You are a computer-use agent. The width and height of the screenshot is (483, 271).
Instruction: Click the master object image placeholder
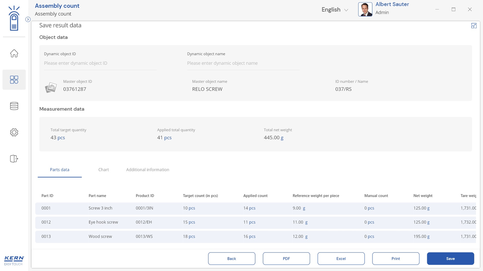pos(51,87)
